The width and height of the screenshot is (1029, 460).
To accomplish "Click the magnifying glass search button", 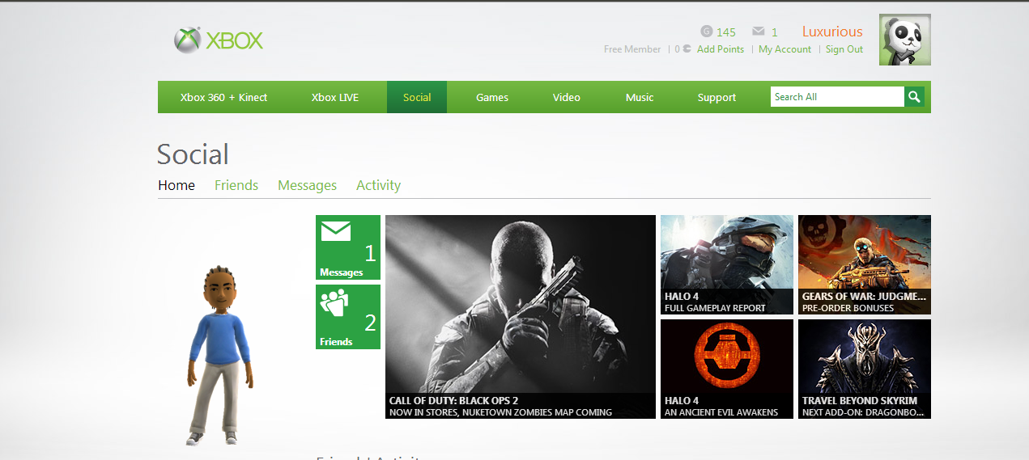I will (914, 97).
